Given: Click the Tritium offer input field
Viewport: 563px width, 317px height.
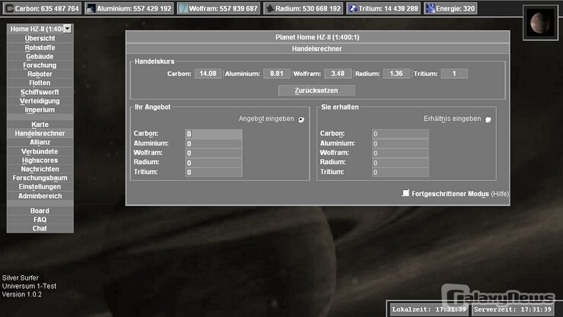Looking at the screenshot, I should [214, 173].
